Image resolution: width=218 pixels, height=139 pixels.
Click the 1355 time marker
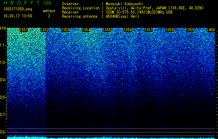[107, 30]
